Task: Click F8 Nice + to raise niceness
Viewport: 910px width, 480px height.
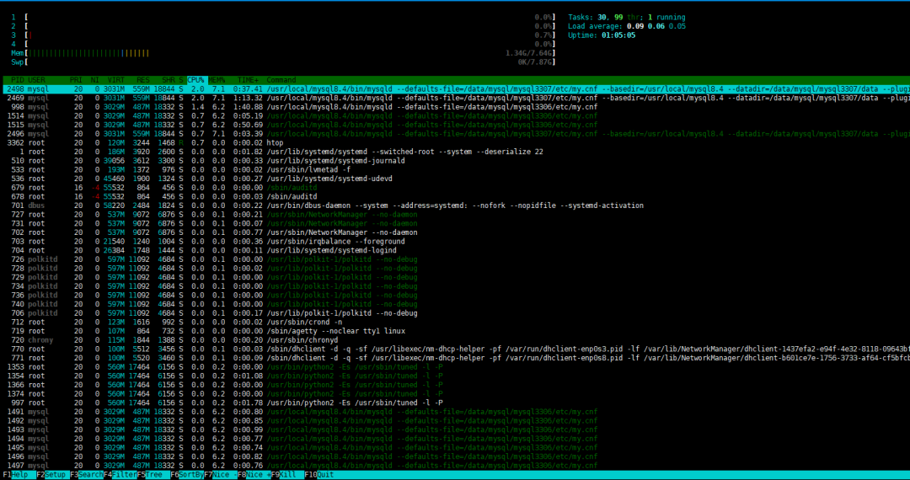Action: pos(254,475)
